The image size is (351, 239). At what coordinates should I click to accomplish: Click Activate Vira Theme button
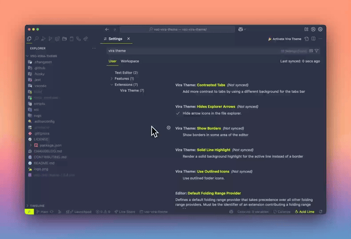pos(285,39)
